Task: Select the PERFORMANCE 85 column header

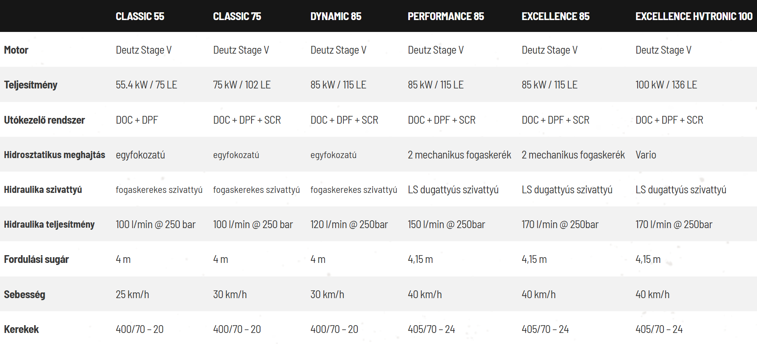Action: 446,16
